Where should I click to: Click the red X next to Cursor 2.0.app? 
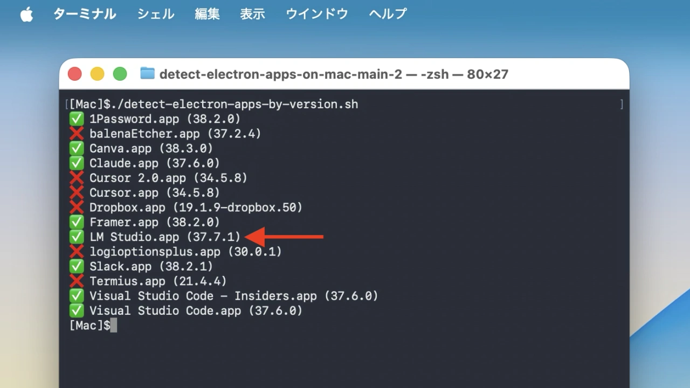[x=76, y=177]
